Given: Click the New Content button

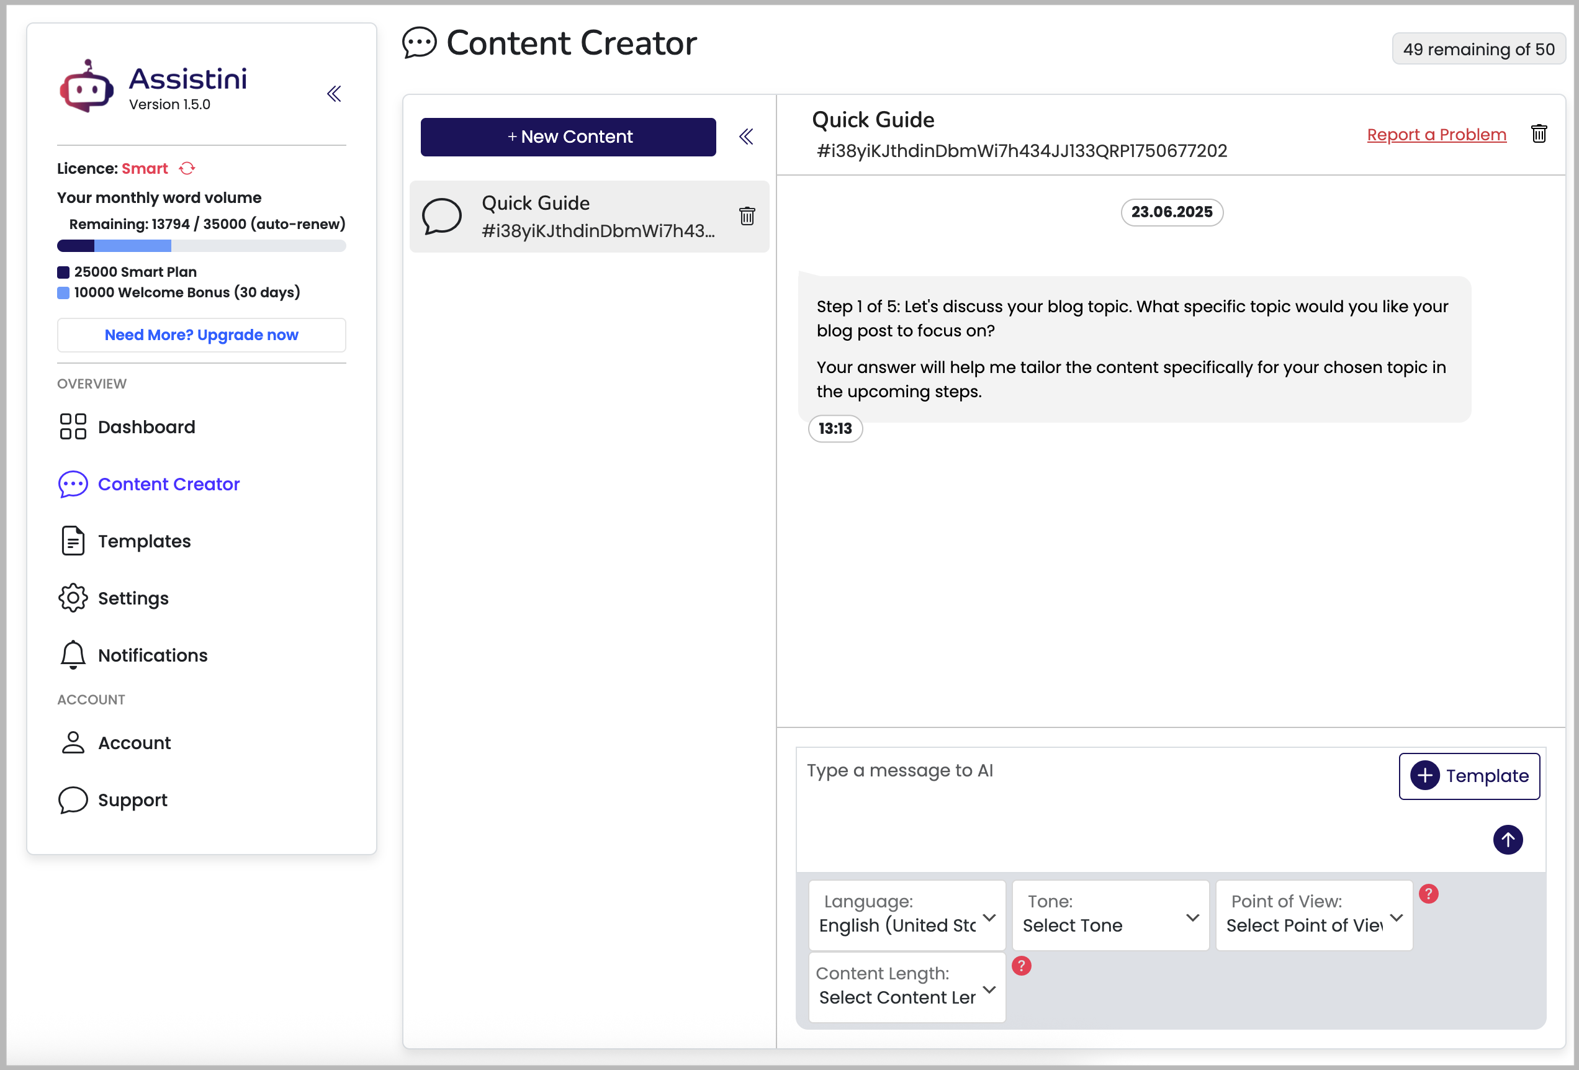Looking at the screenshot, I should click(x=568, y=137).
